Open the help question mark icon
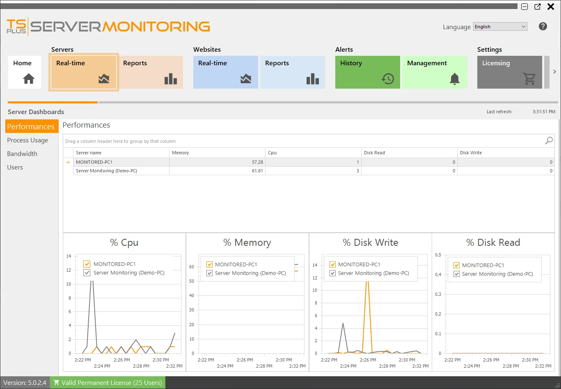The height and width of the screenshot is (389, 561). [x=543, y=26]
